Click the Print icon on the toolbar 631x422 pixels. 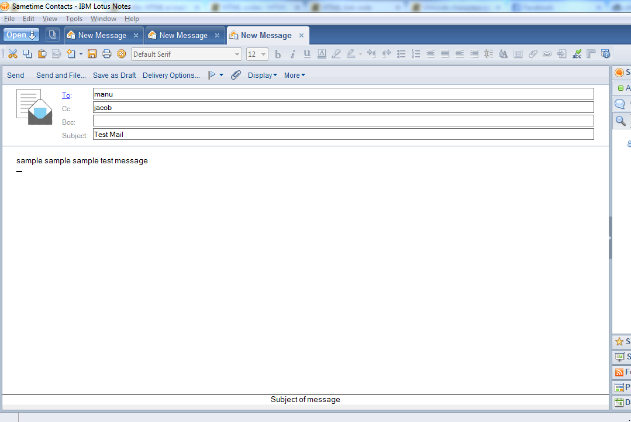(x=106, y=54)
